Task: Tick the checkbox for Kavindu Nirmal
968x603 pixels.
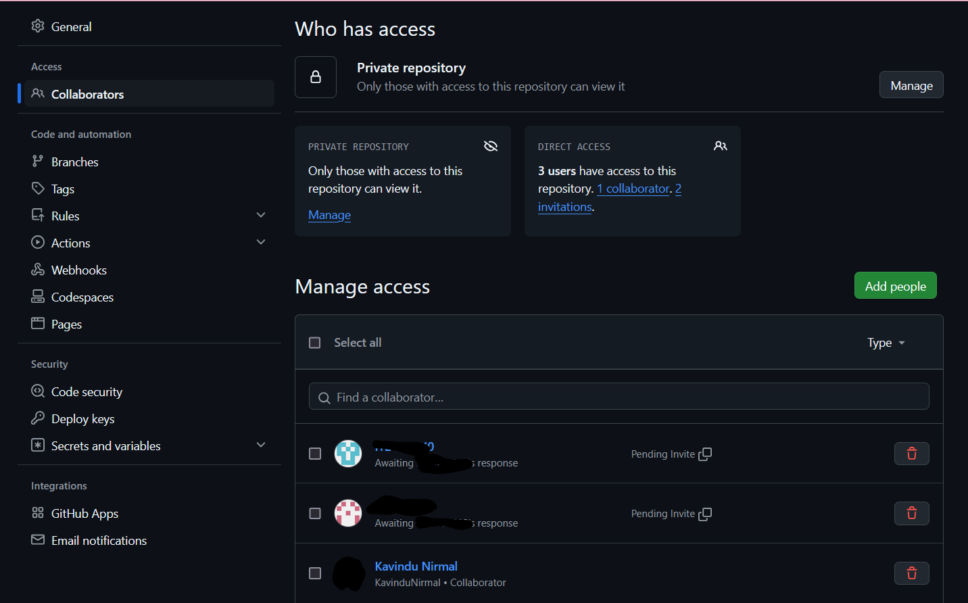Action: tap(315, 573)
